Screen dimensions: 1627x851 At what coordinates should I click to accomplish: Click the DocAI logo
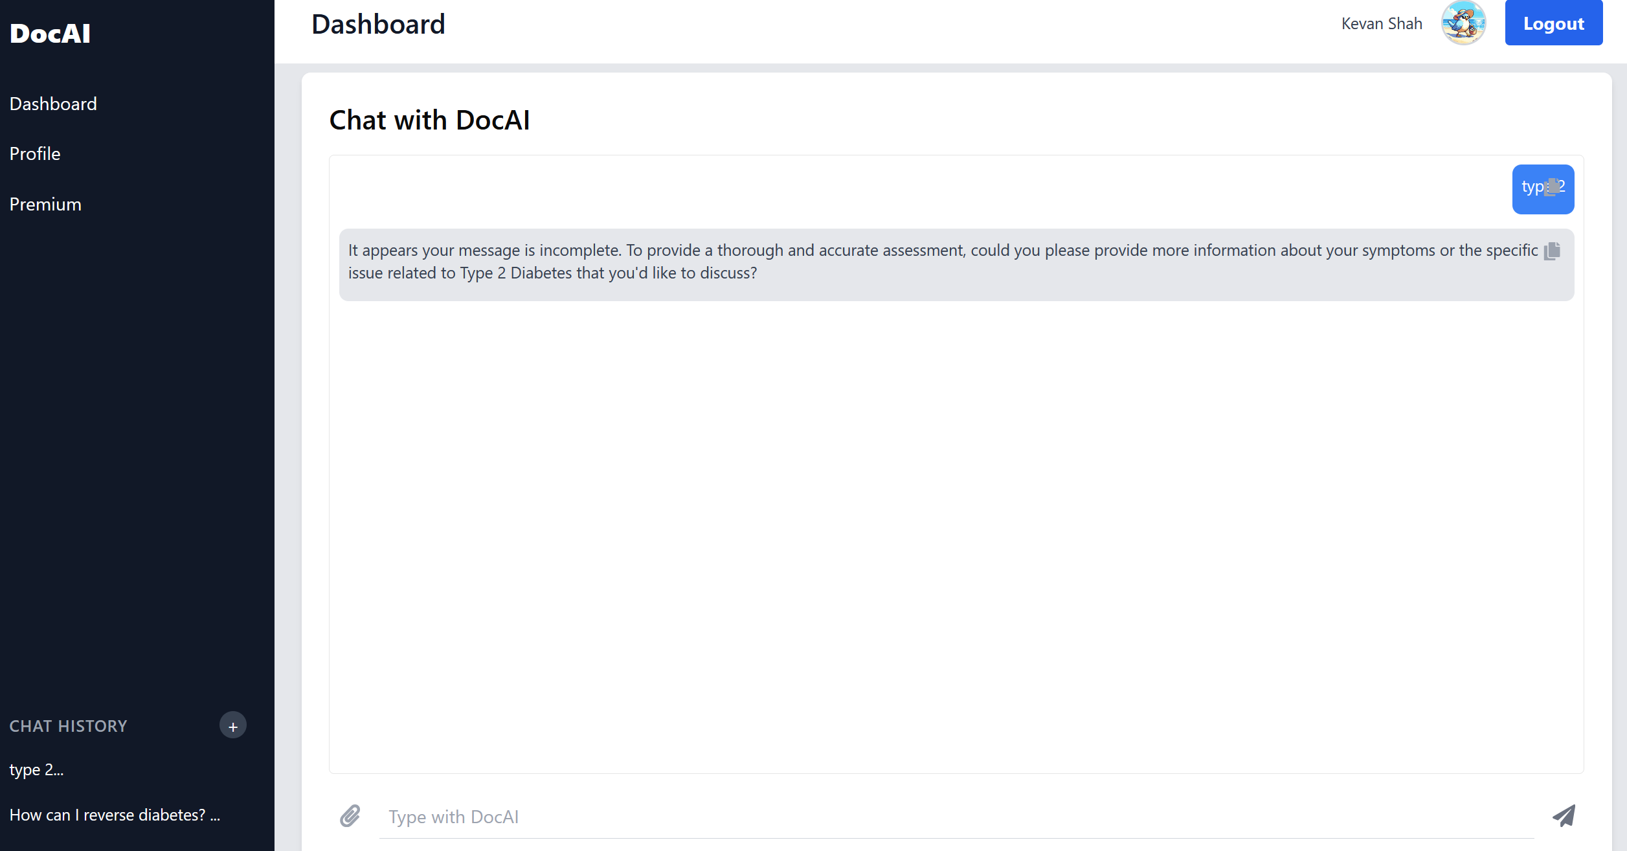point(50,34)
